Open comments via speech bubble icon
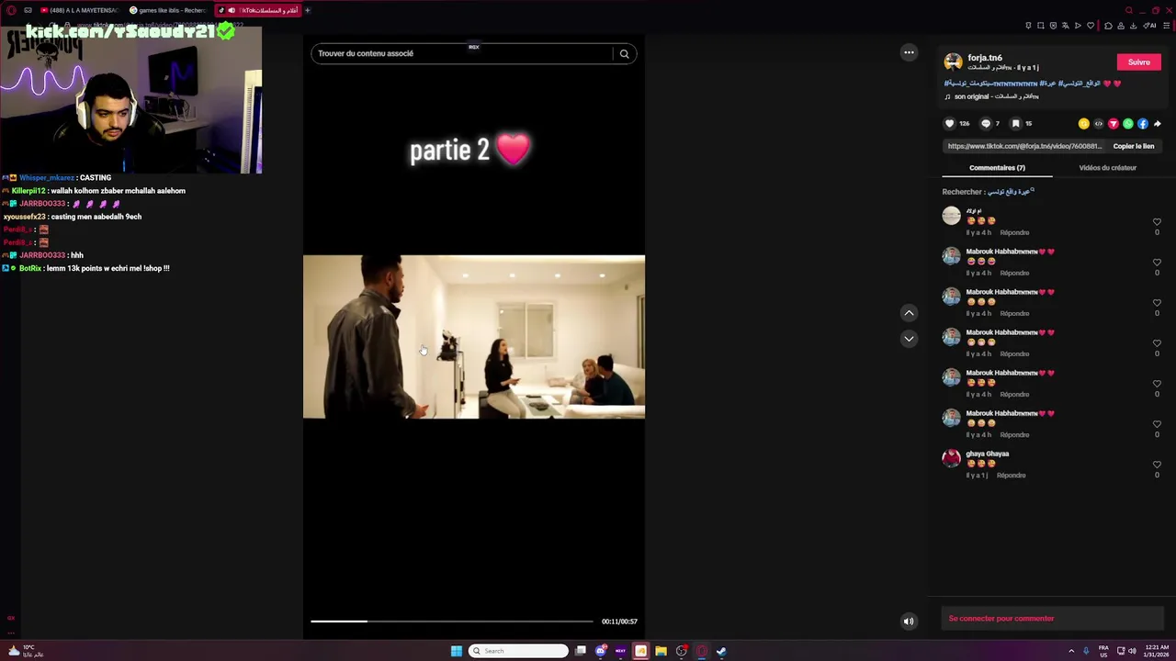 coord(986,123)
